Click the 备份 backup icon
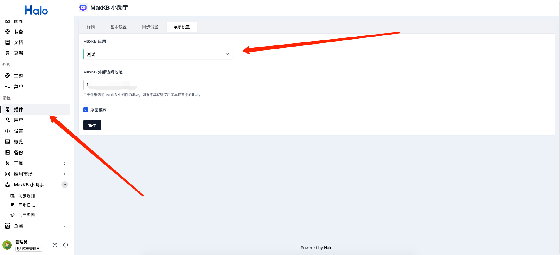Viewport: 560px width, 255px height. point(8,153)
